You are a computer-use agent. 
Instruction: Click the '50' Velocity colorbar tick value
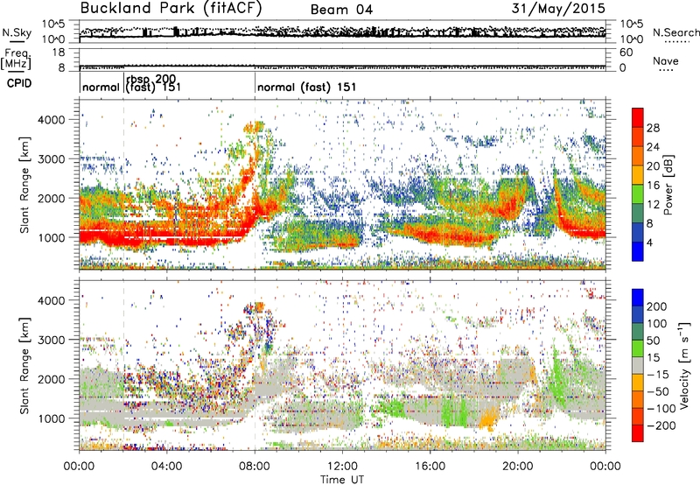[x=653, y=341]
